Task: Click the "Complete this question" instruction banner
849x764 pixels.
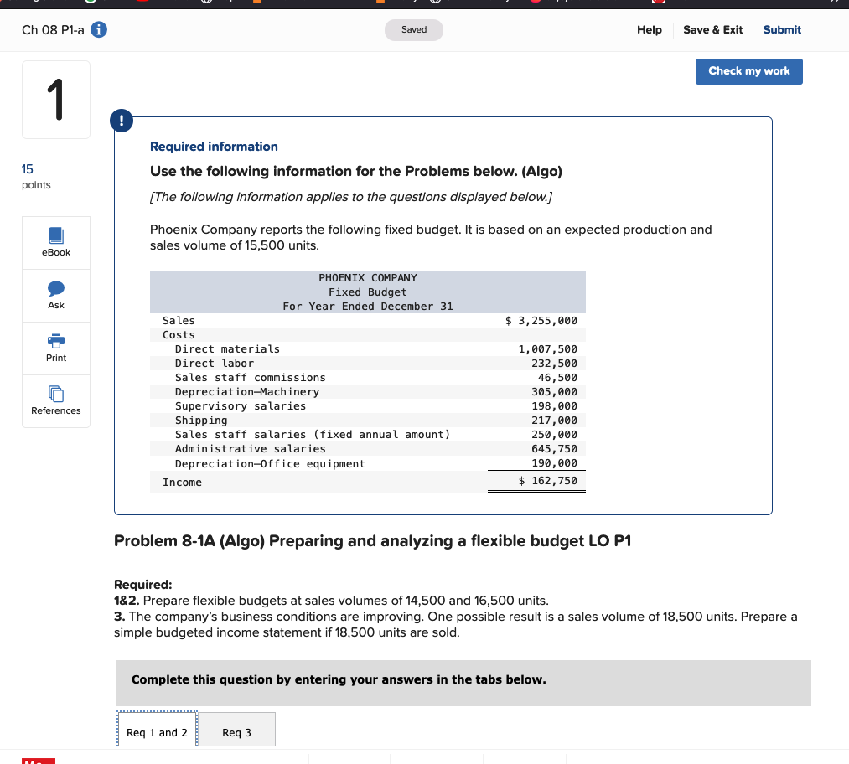Action: click(463, 683)
